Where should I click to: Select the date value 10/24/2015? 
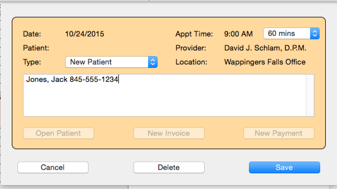pyautogui.click(x=84, y=34)
